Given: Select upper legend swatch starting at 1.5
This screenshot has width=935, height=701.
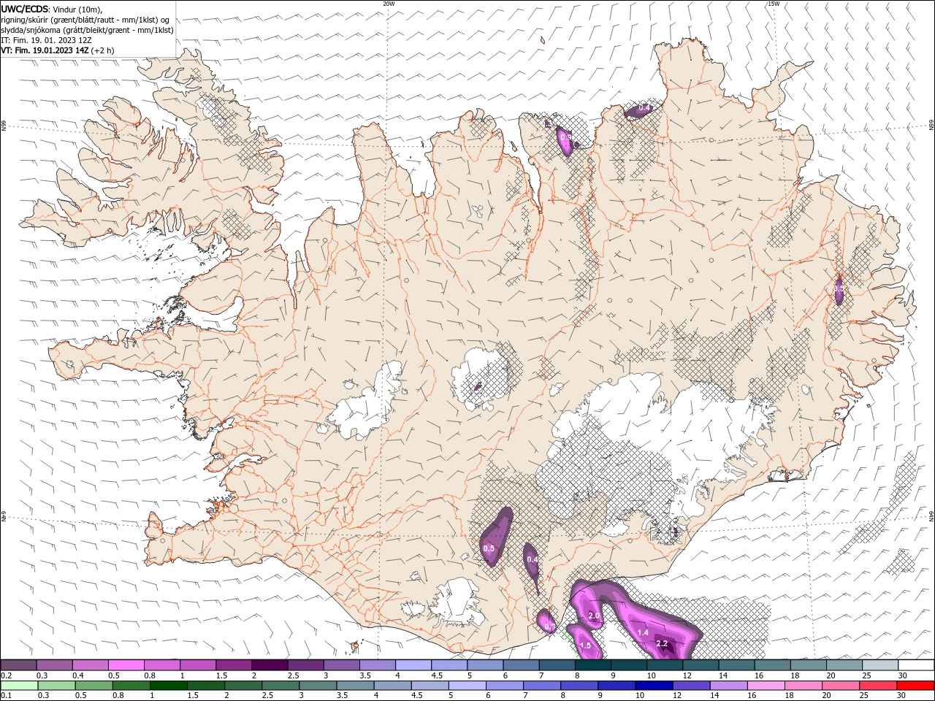Looking at the screenshot, I should (234, 665).
